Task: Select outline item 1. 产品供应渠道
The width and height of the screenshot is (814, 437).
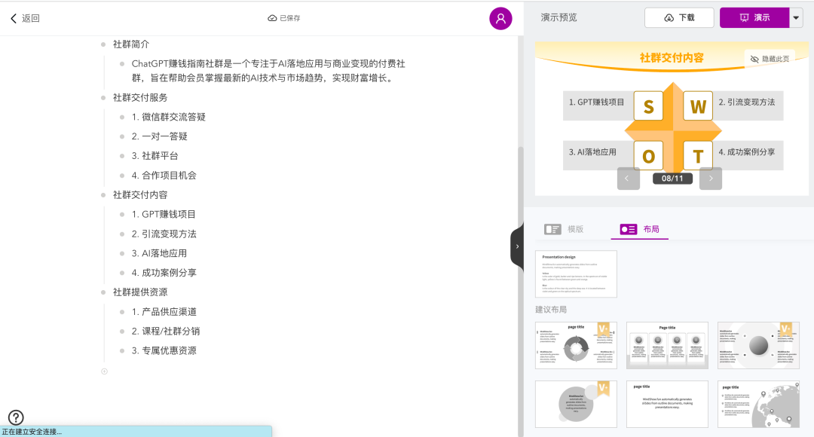Action: click(x=164, y=312)
